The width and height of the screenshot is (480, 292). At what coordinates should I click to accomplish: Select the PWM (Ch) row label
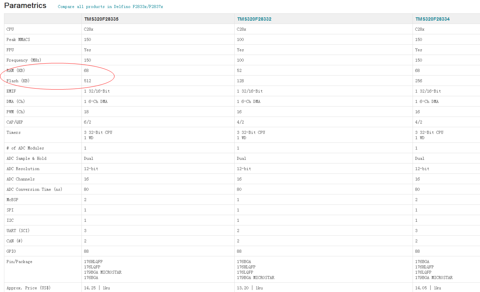[15, 112]
